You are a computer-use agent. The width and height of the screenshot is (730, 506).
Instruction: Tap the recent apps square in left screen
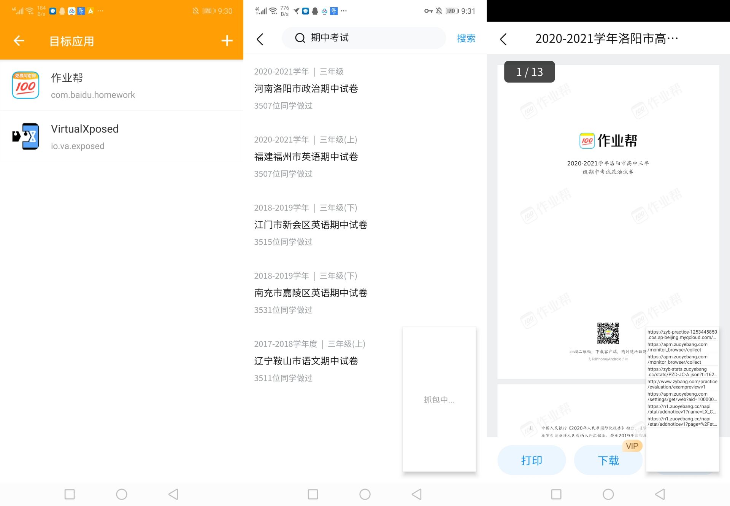(70, 494)
